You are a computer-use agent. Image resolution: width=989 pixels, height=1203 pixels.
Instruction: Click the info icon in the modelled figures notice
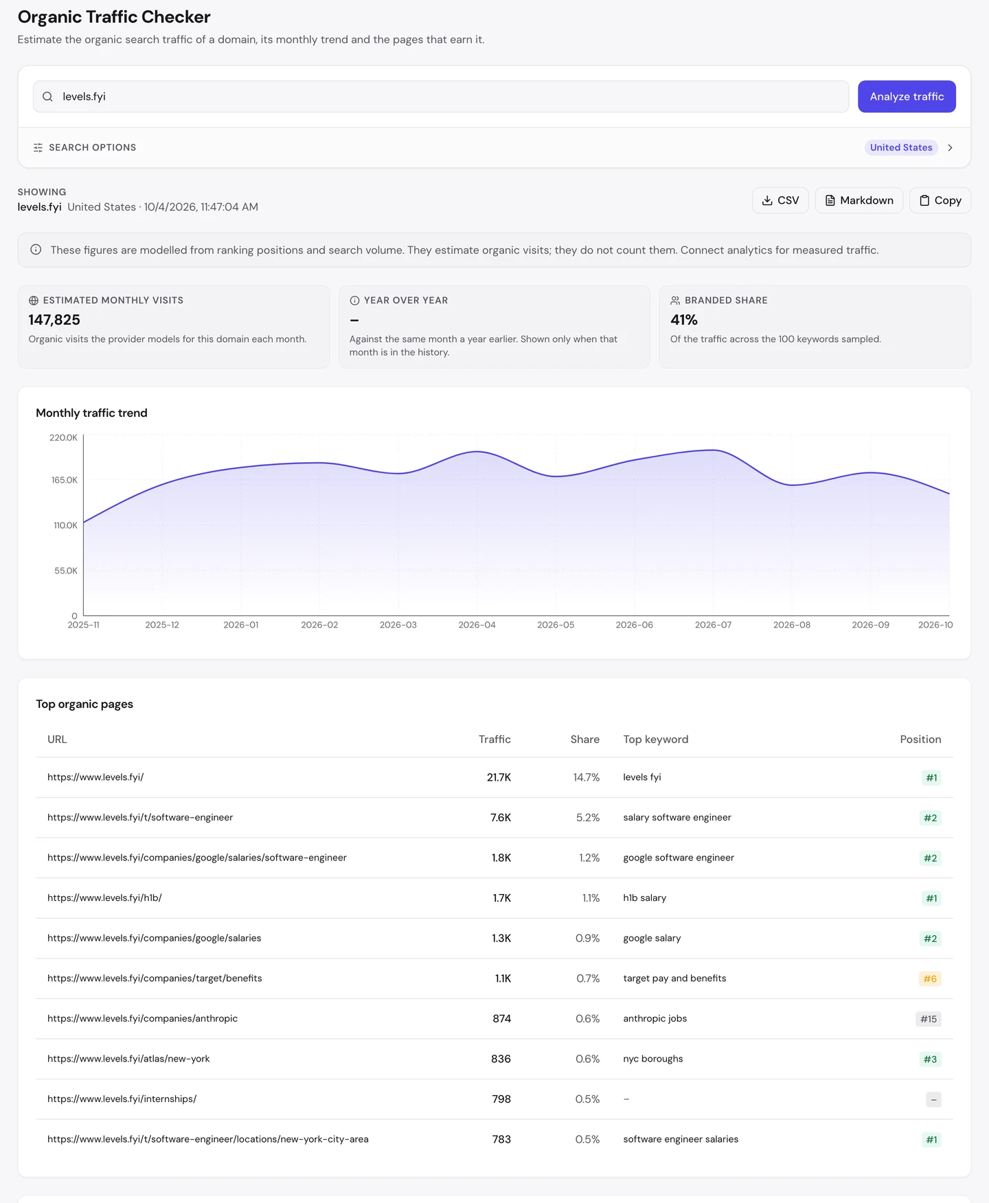pos(36,250)
